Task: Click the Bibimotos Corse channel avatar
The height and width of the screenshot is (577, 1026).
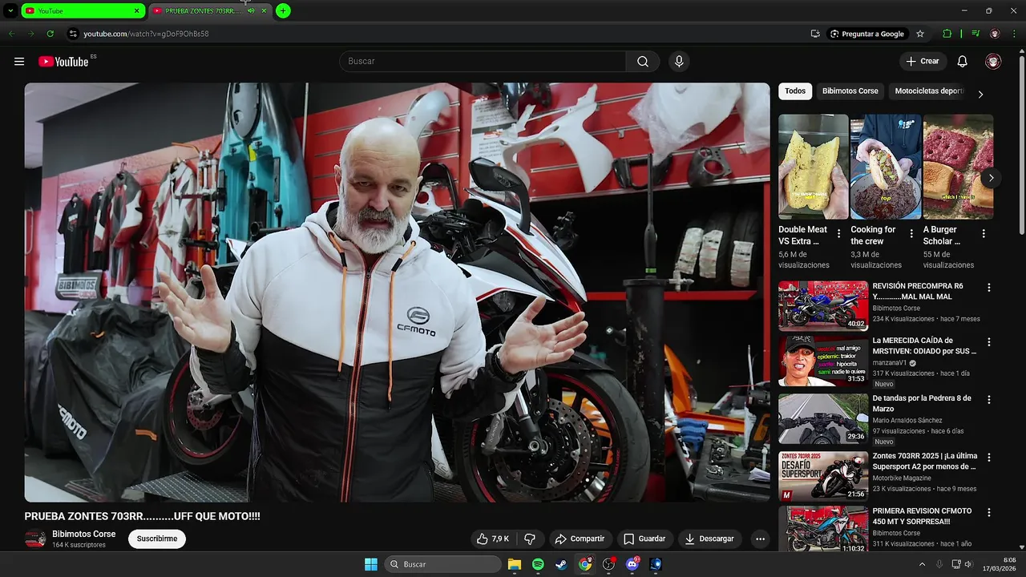Action: click(x=35, y=539)
